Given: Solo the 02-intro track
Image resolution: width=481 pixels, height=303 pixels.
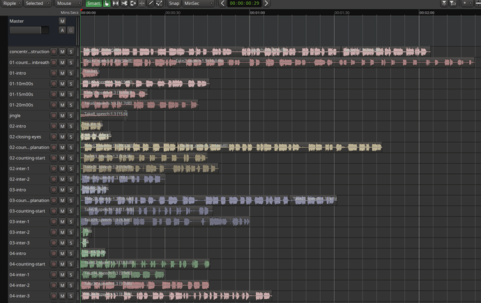Looking at the screenshot, I should click(x=71, y=126).
